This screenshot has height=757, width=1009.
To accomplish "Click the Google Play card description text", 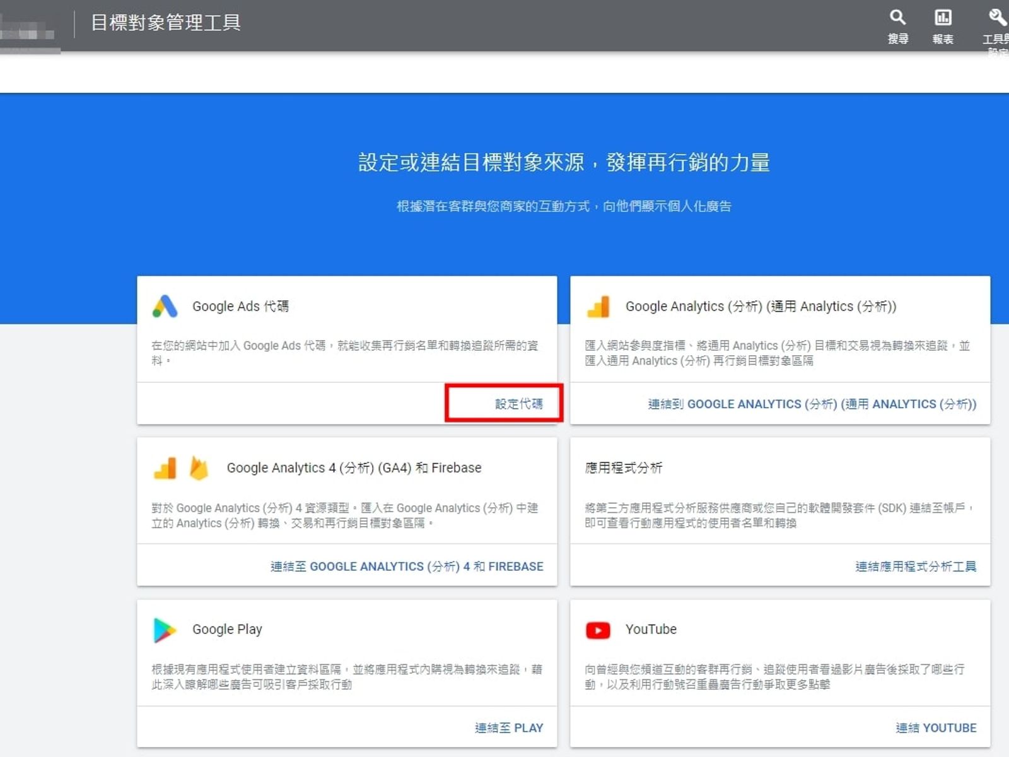I will (x=347, y=677).
